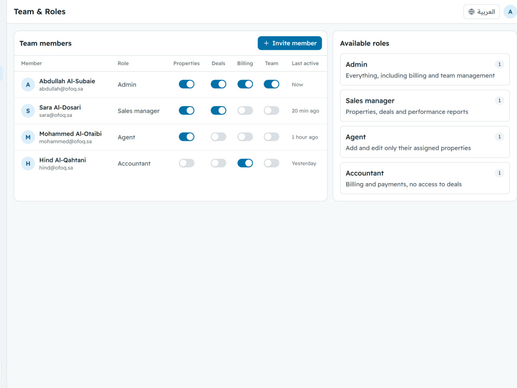Click Hind's Accountant role cell
Screen dimensions: 517x388
click(134, 163)
